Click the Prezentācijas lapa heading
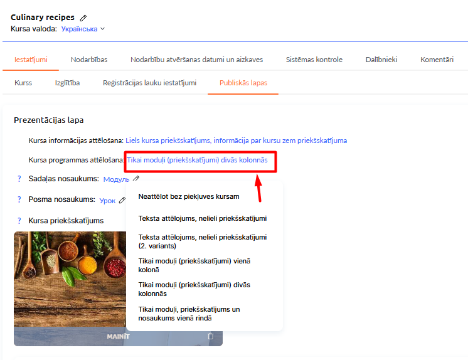 click(49, 120)
